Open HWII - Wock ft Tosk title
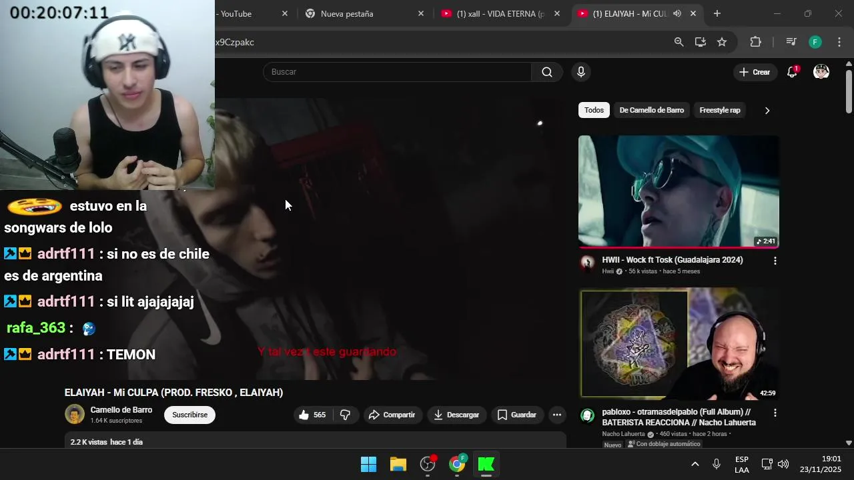Viewport: 854px width, 480px height. coord(673,260)
